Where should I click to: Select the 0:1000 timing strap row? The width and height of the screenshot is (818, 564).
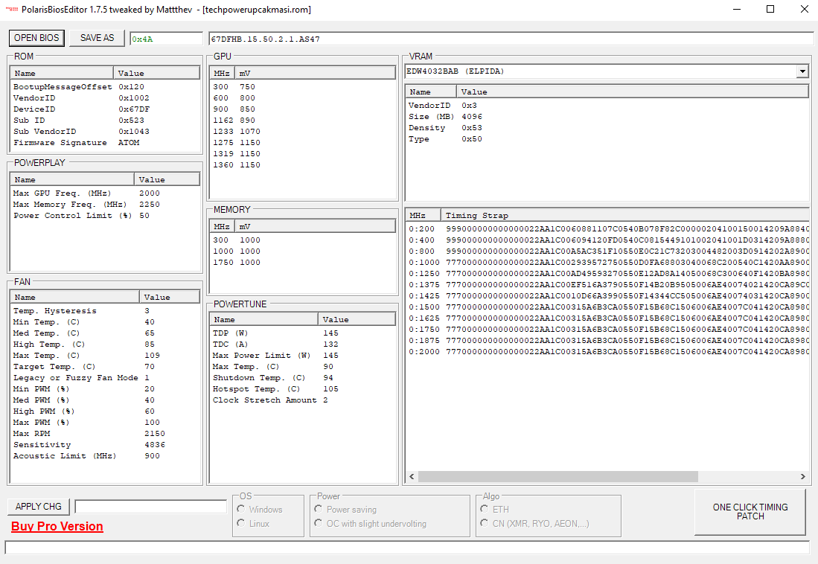607,263
